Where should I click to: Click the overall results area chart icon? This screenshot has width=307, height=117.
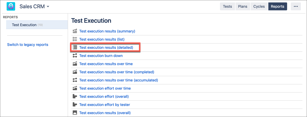(75, 113)
